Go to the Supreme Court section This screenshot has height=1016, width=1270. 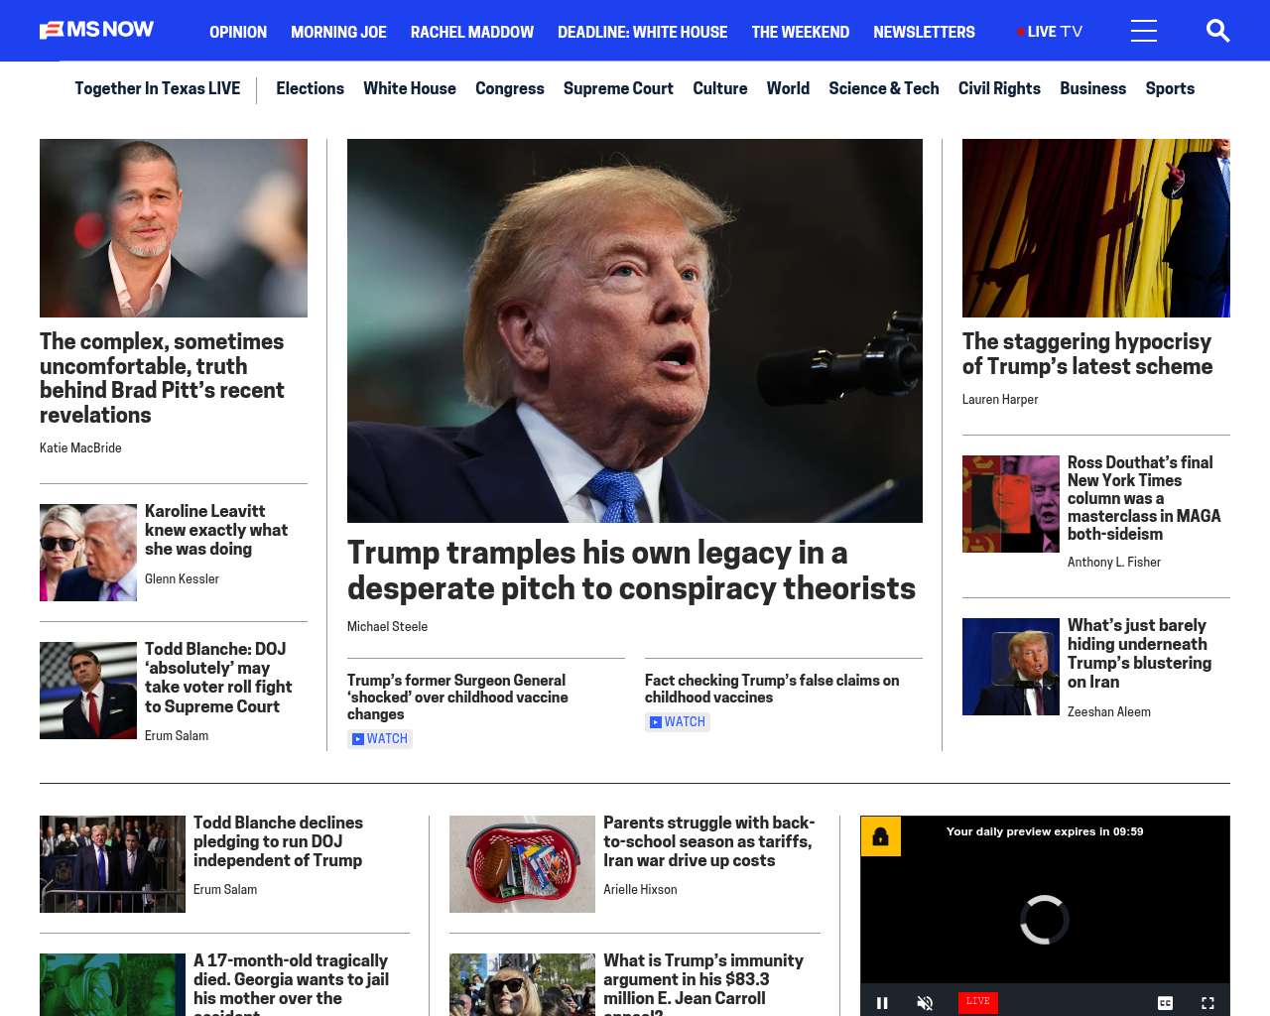coord(618,88)
